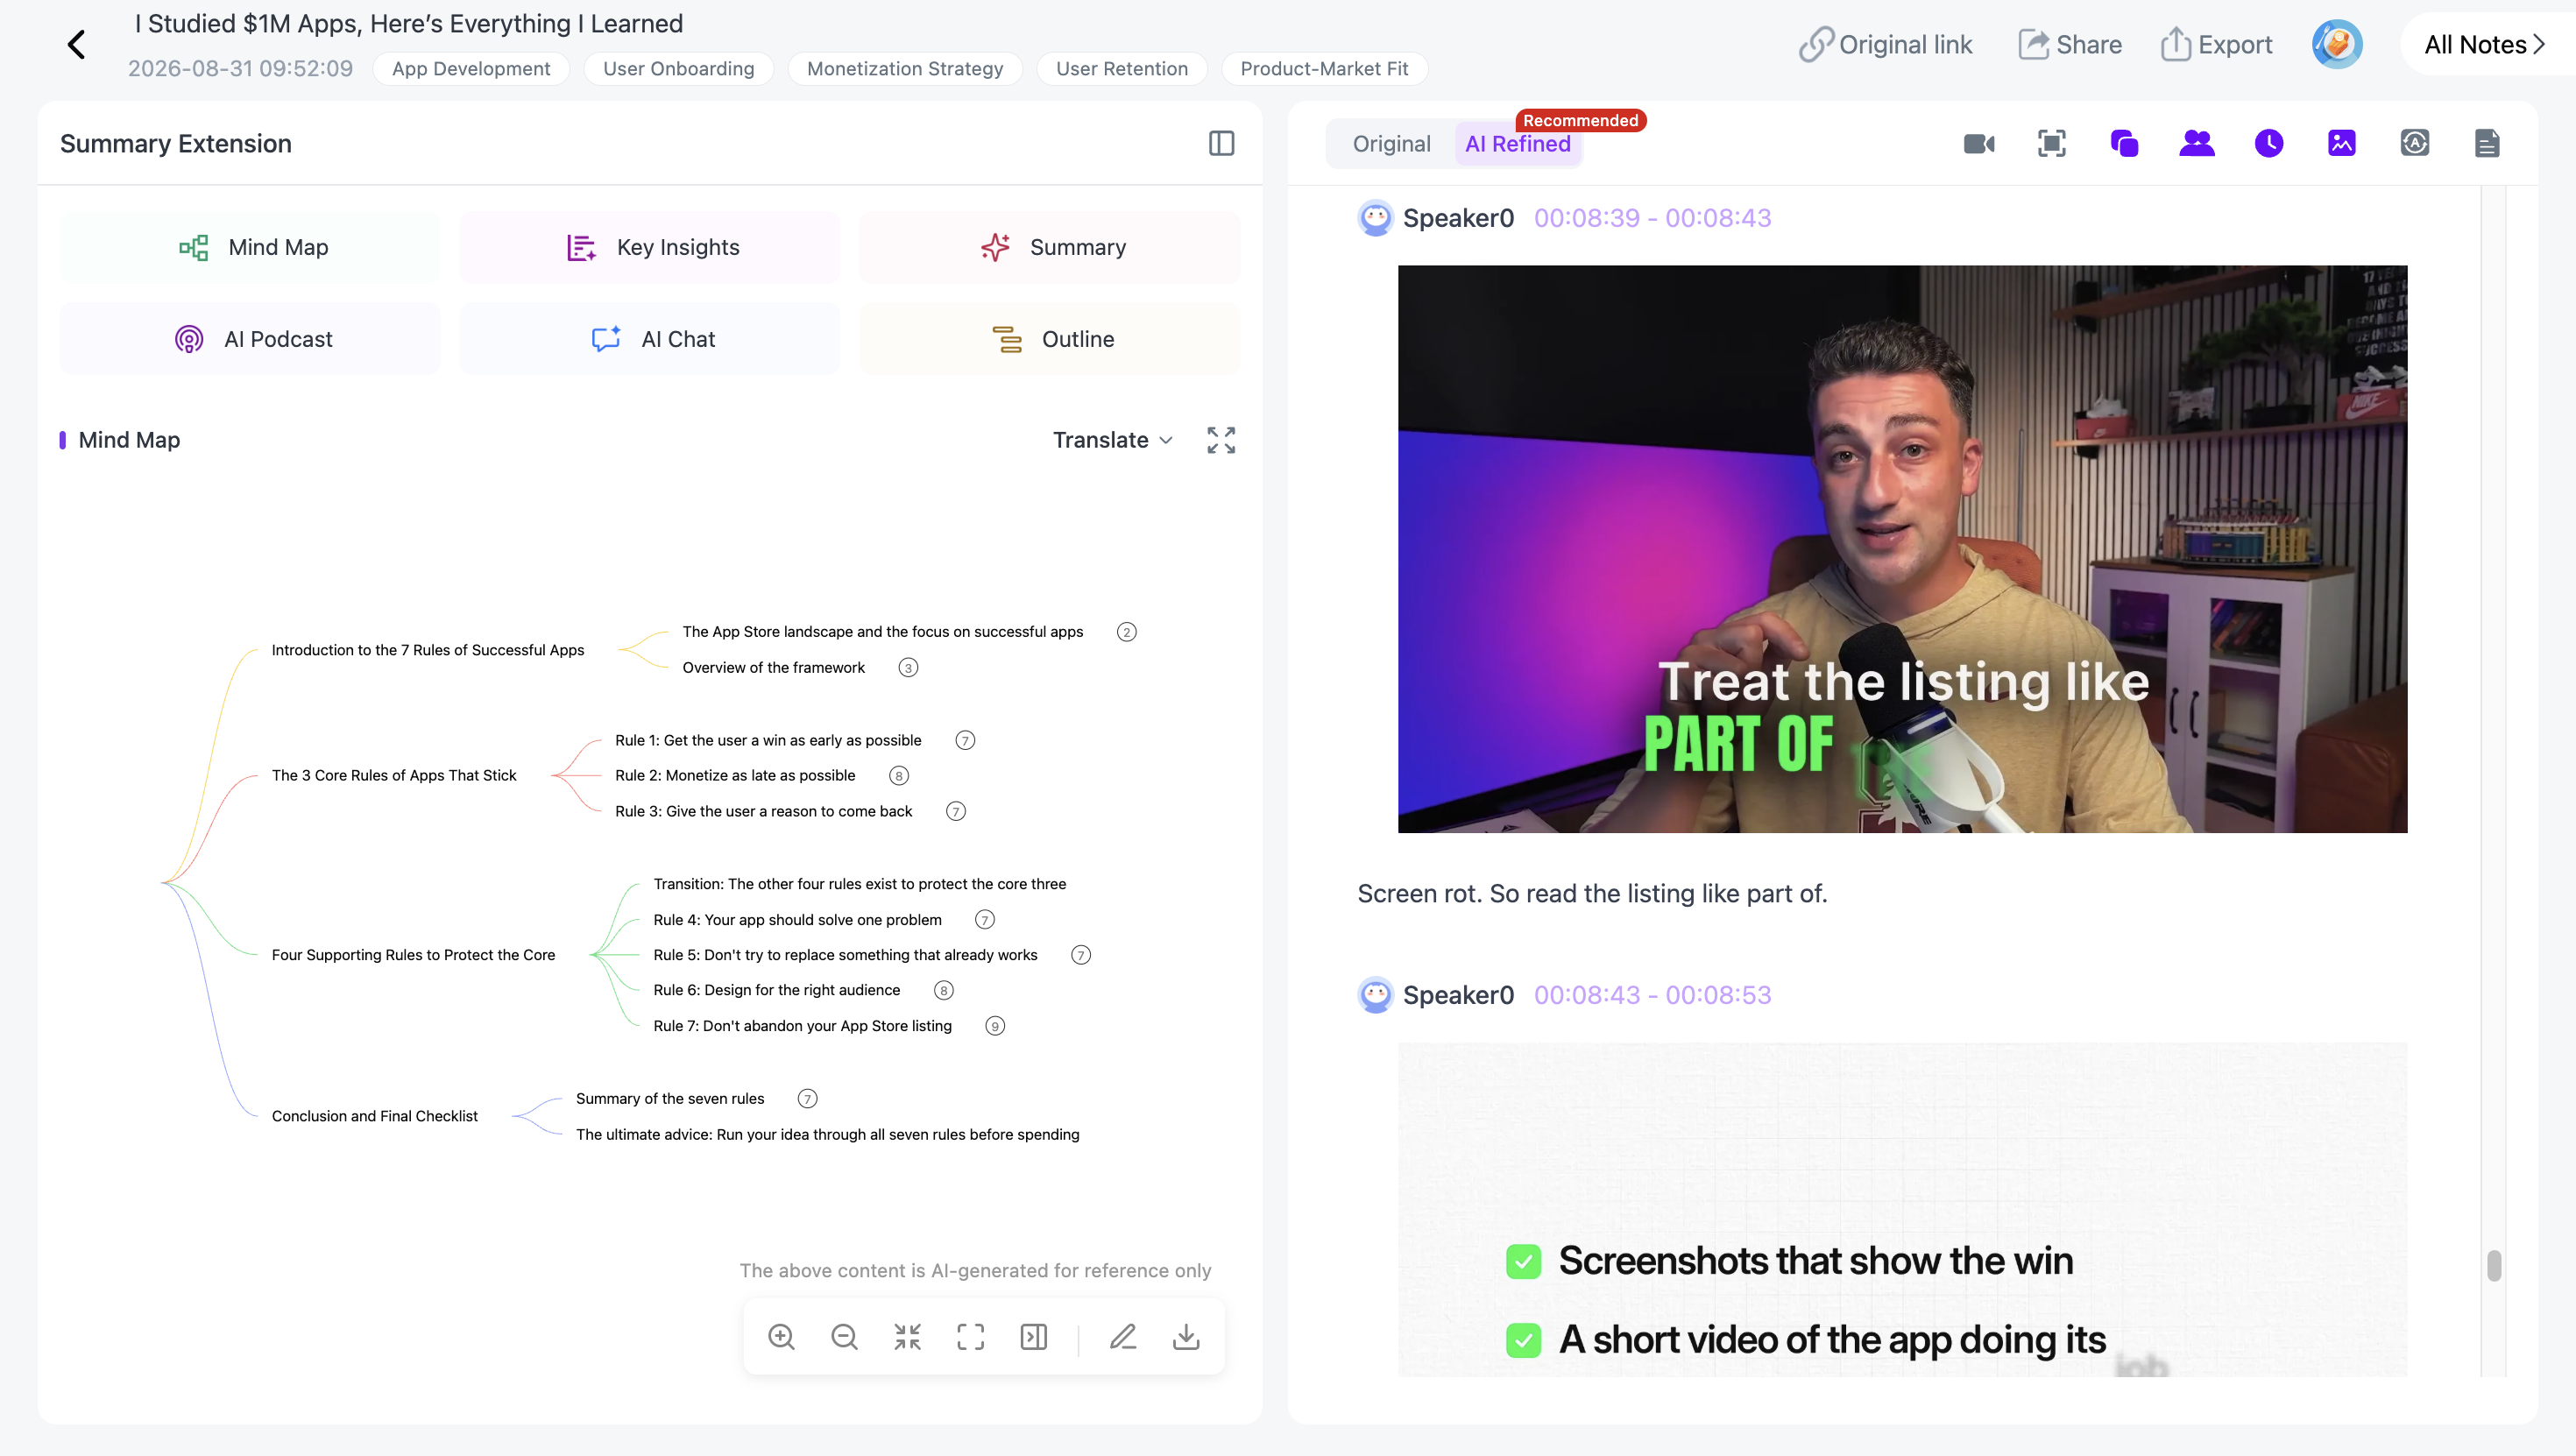2576x1456 pixels.
Task: Expand count badge beside App Store landscape node
Action: coord(1127,632)
